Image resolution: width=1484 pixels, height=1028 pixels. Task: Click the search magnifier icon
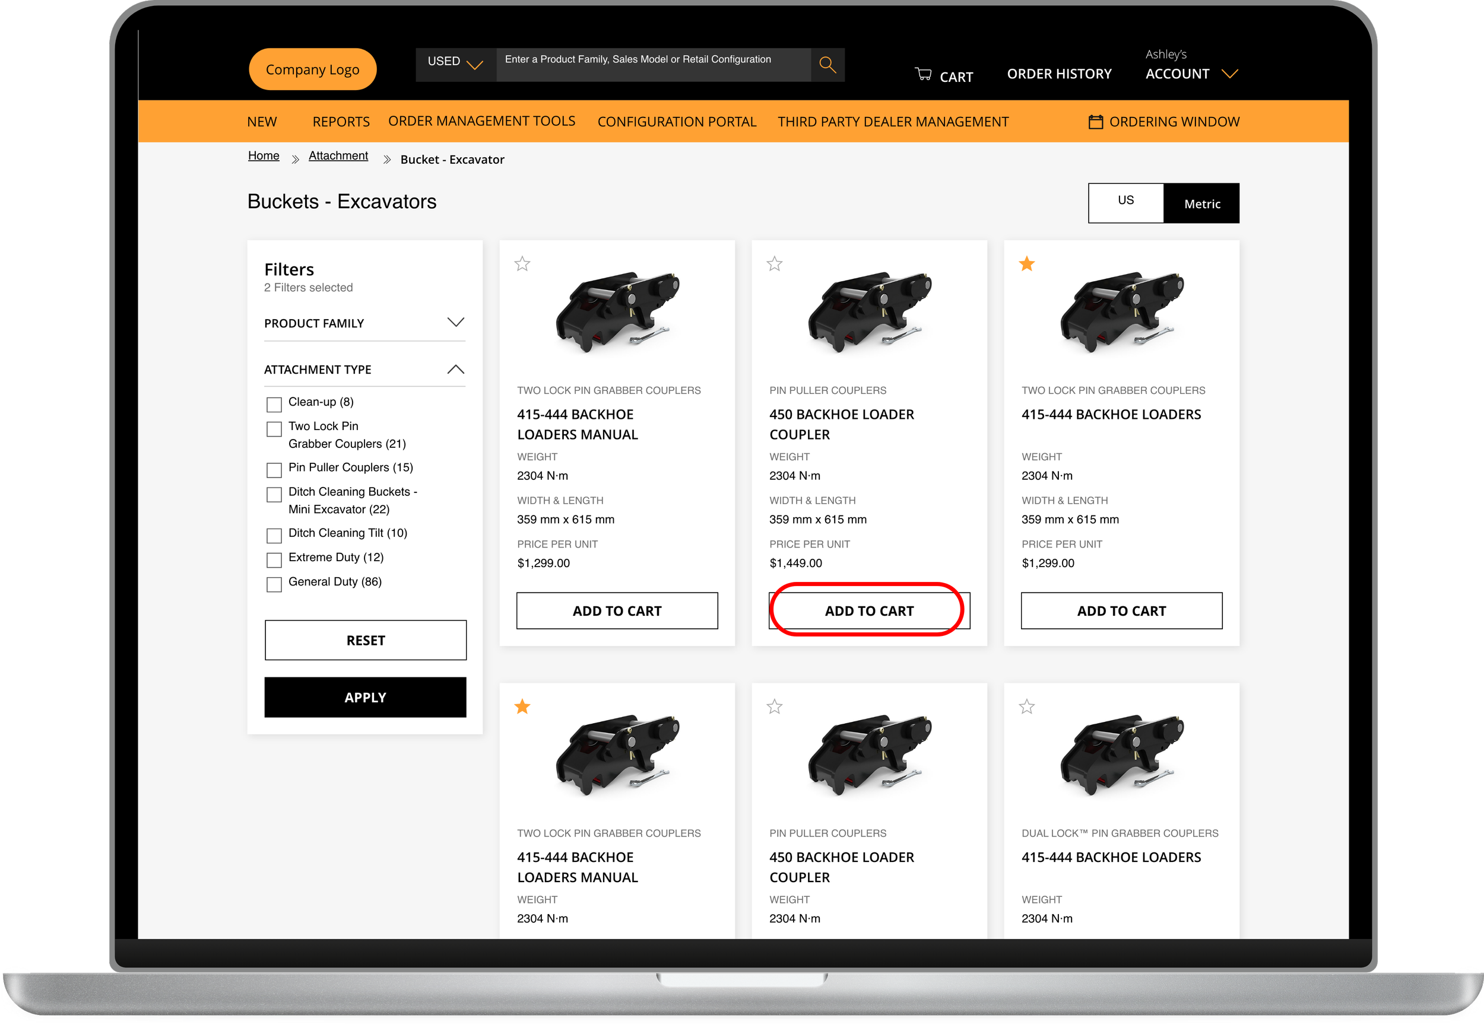coord(827,65)
